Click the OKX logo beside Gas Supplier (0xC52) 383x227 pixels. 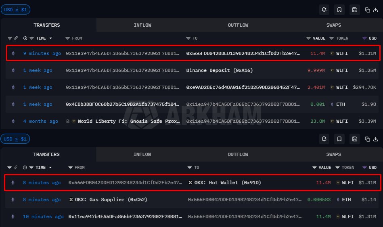point(71,200)
